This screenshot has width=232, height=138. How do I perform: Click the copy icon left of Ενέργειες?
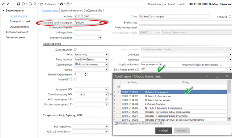42,4
